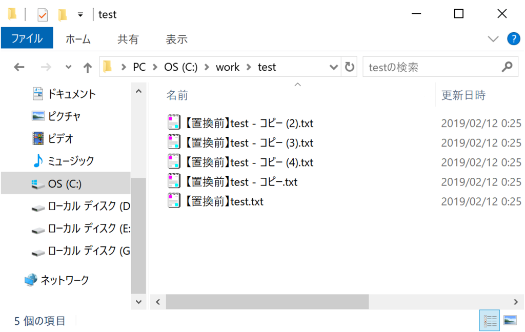
Task: Switch to the 表示 ribbon tab
Action: (x=176, y=38)
